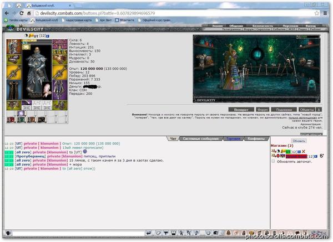Viewport: 333px width, 242px height.
Task: Click the chat filter funnel icon
Action: click(166, 233)
